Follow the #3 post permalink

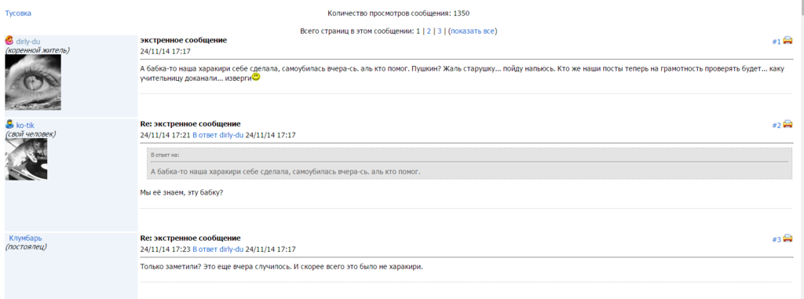777,239
